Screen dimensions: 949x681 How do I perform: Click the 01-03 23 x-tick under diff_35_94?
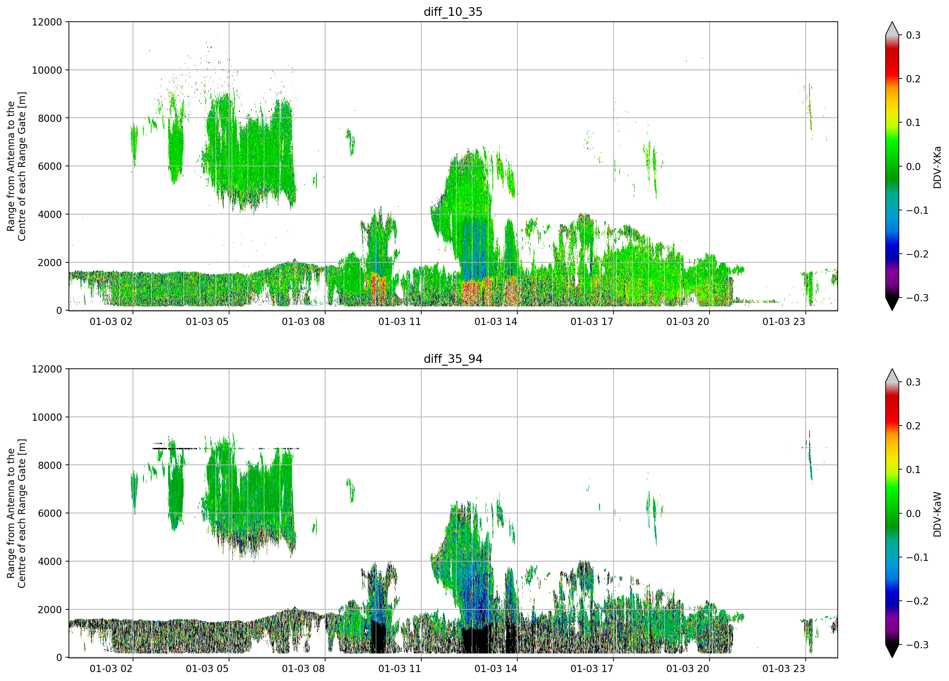784,669
